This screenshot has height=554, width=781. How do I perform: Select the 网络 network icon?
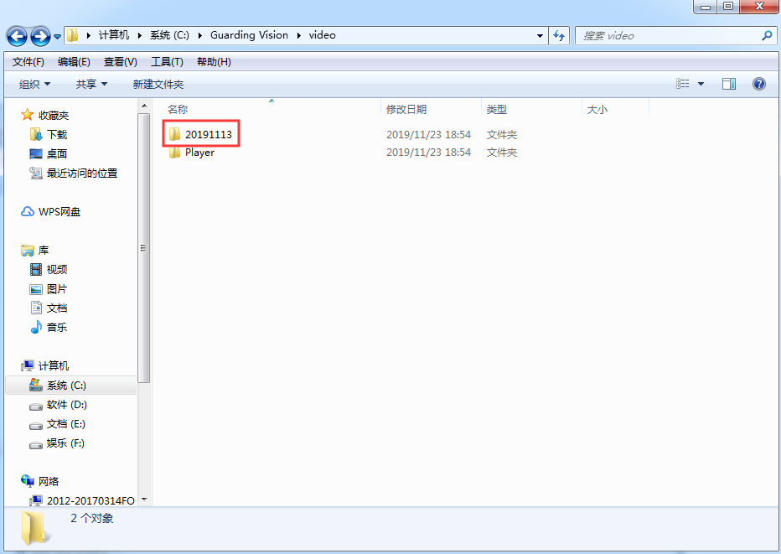pyautogui.click(x=28, y=481)
